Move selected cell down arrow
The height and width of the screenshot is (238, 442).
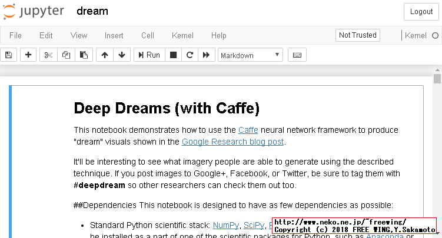tap(122, 55)
